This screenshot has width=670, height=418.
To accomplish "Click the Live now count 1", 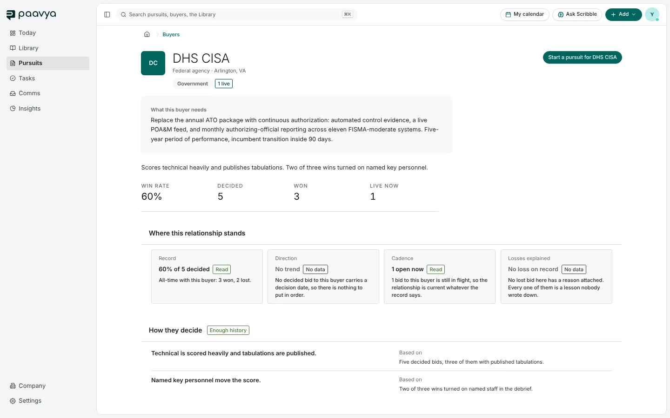I will (x=373, y=196).
